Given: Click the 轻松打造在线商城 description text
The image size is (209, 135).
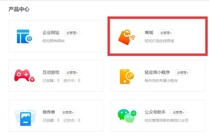Looking at the screenshot, I should [x=159, y=41].
